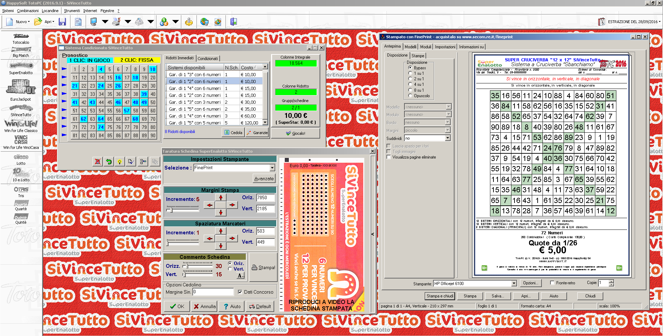Screen dimensions: 663x336
Task: Click the font 'A..' button in Commento Schedina
Action: click(x=241, y=275)
